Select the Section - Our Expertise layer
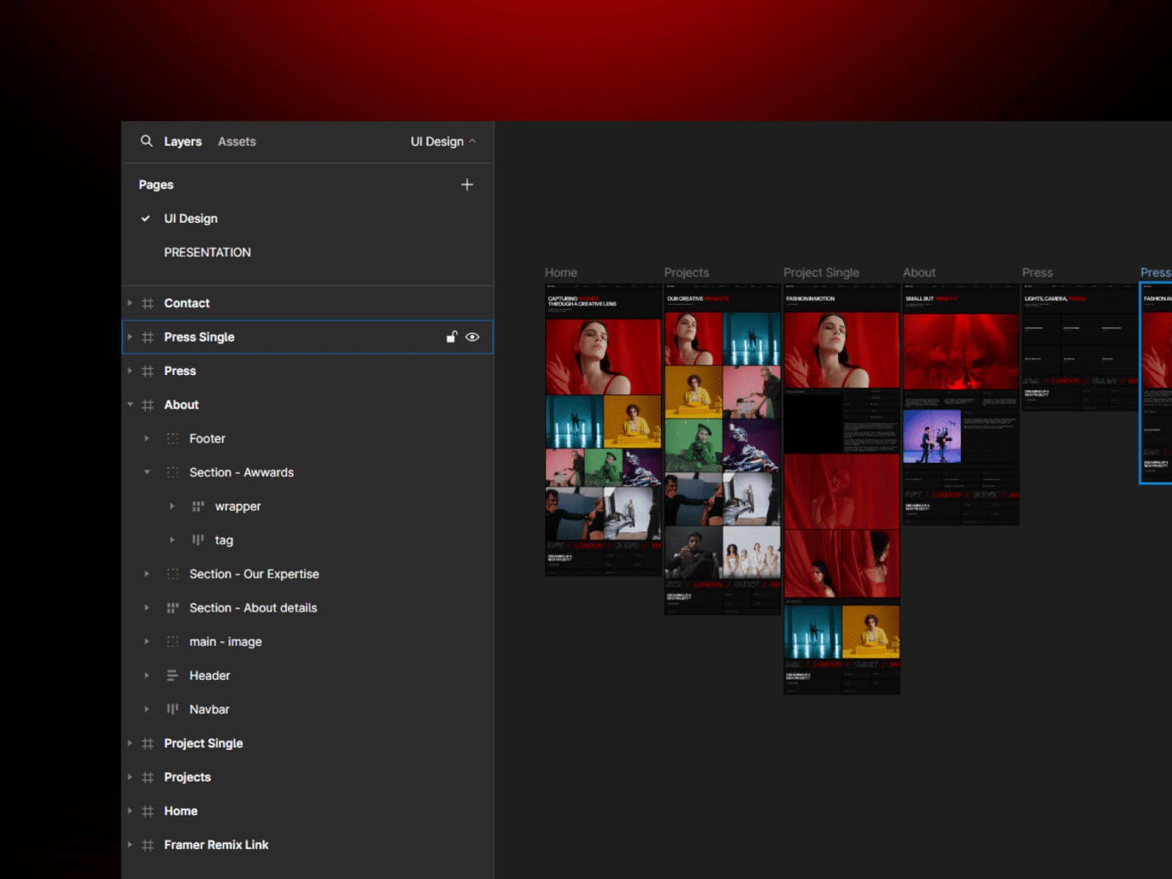Screen dimensions: 1172x879 click(x=253, y=574)
